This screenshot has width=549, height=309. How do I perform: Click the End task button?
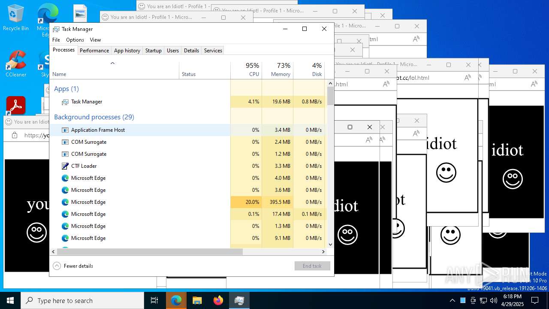pos(312,266)
